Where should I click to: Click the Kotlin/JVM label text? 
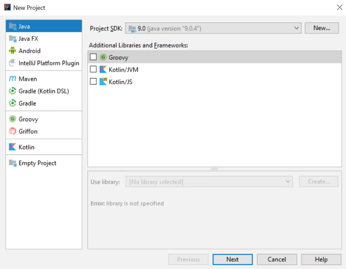pos(123,70)
